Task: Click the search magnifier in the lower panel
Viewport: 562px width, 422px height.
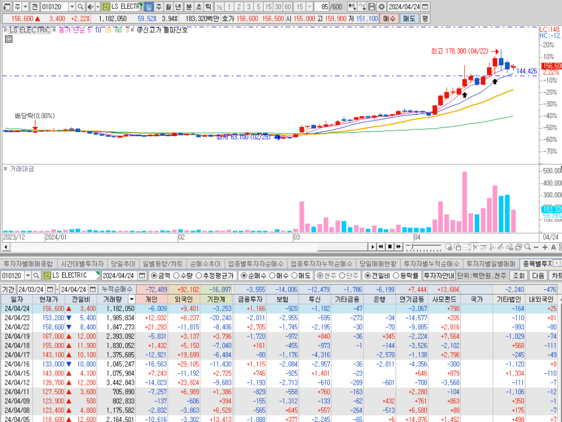Action: 36,276
